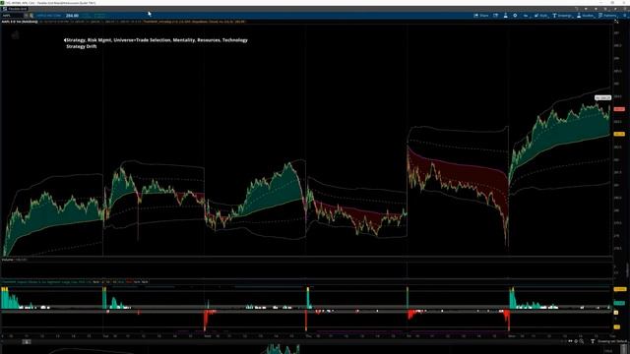The image size is (630, 354).
Task: Click the last price value 284.00
Action: pos(72,16)
